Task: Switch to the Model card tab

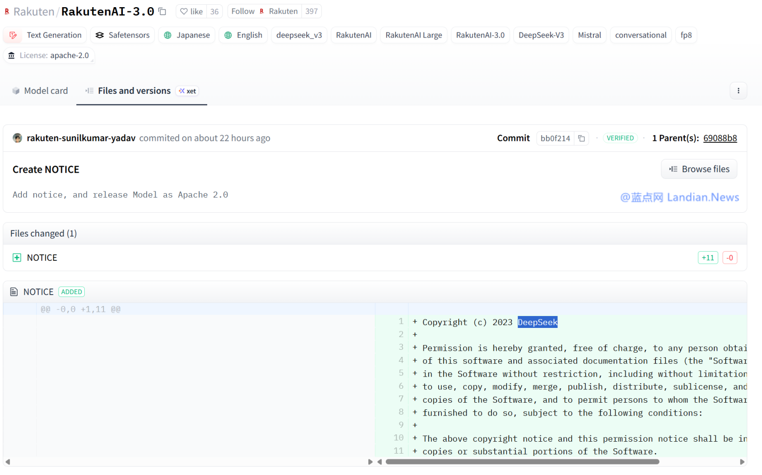Action: tap(40, 91)
